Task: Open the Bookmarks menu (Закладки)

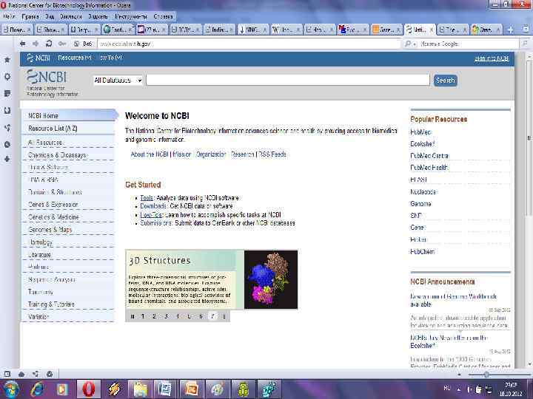Action: [x=71, y=16]
